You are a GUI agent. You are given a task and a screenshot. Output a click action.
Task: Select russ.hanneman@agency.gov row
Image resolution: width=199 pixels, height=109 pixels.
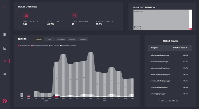[x=170, y=68]
